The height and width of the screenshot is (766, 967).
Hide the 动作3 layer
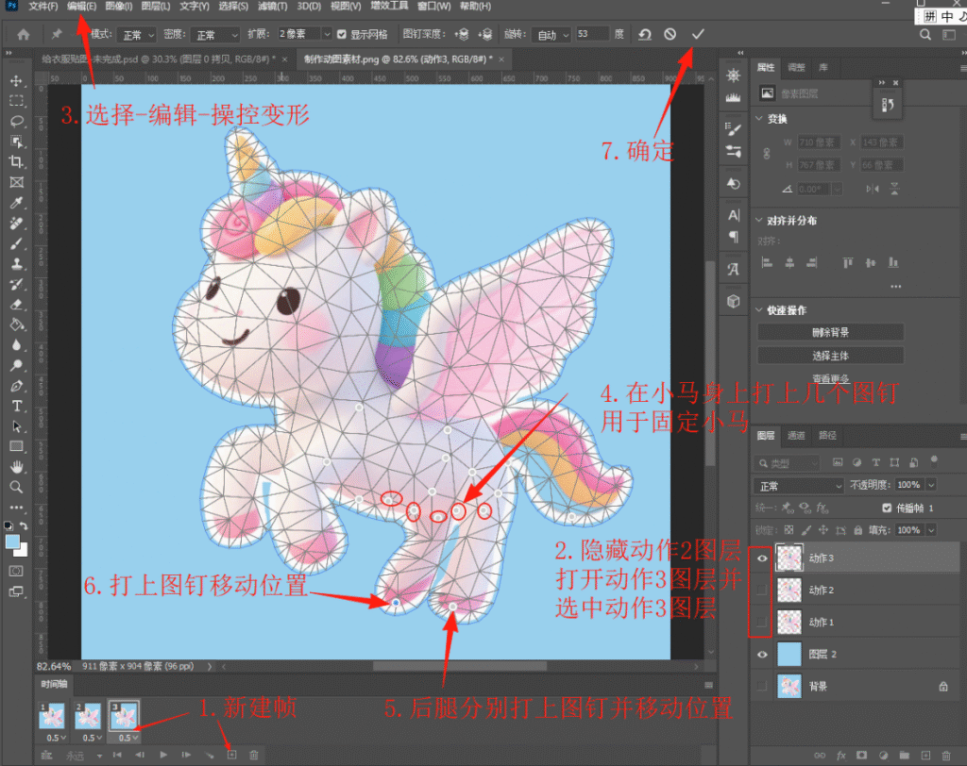click(x=762, y=558)
